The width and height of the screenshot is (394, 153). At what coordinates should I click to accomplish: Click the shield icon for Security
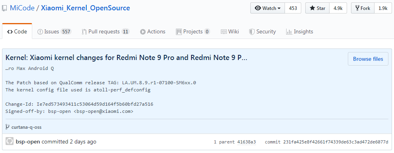[252, 32]
